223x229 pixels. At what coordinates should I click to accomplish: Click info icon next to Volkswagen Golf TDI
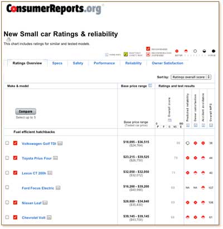pos(60,143)
